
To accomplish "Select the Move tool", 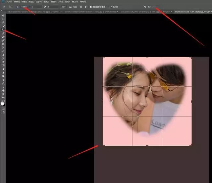I will [3, 16].
